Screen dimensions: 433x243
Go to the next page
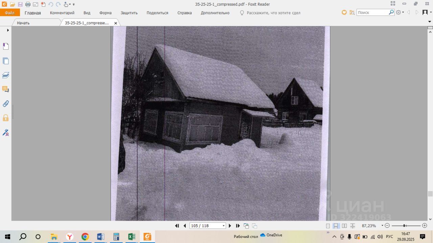(x=230, y=226)
